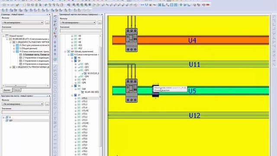
Task: Collapse the XT group node
Action: pos(72,95)
